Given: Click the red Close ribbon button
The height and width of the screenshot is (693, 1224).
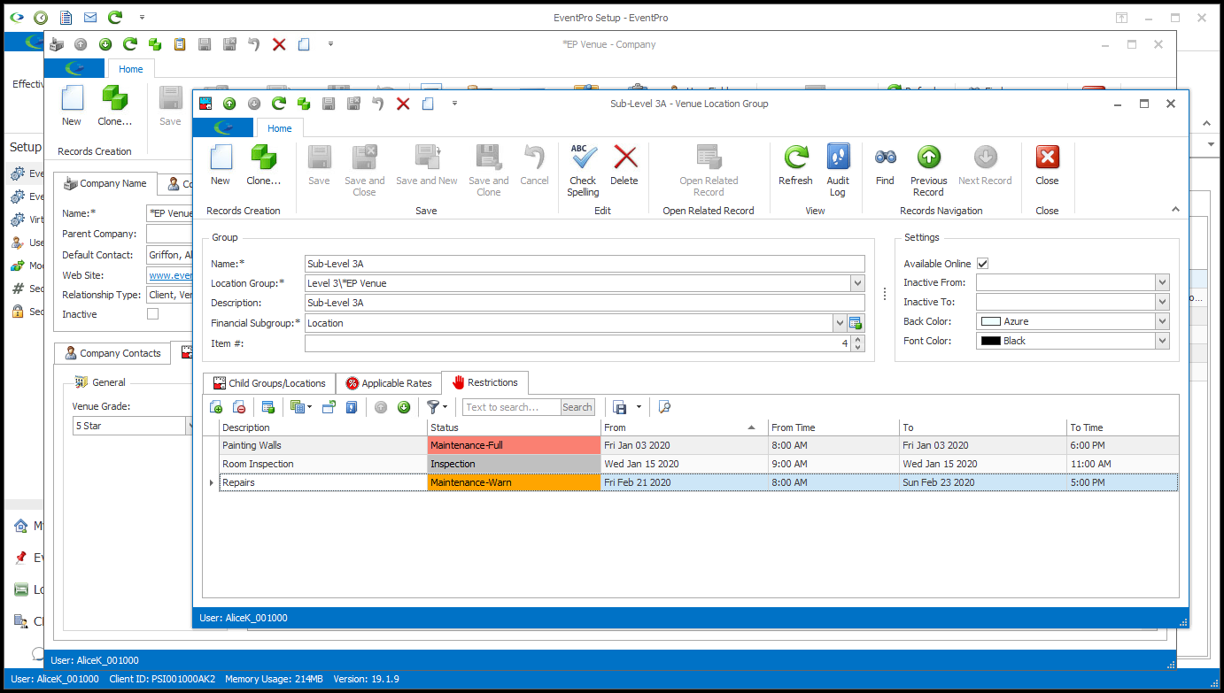Looking at the screenshot, I should pyautogui.click(x=1047, y=165).
